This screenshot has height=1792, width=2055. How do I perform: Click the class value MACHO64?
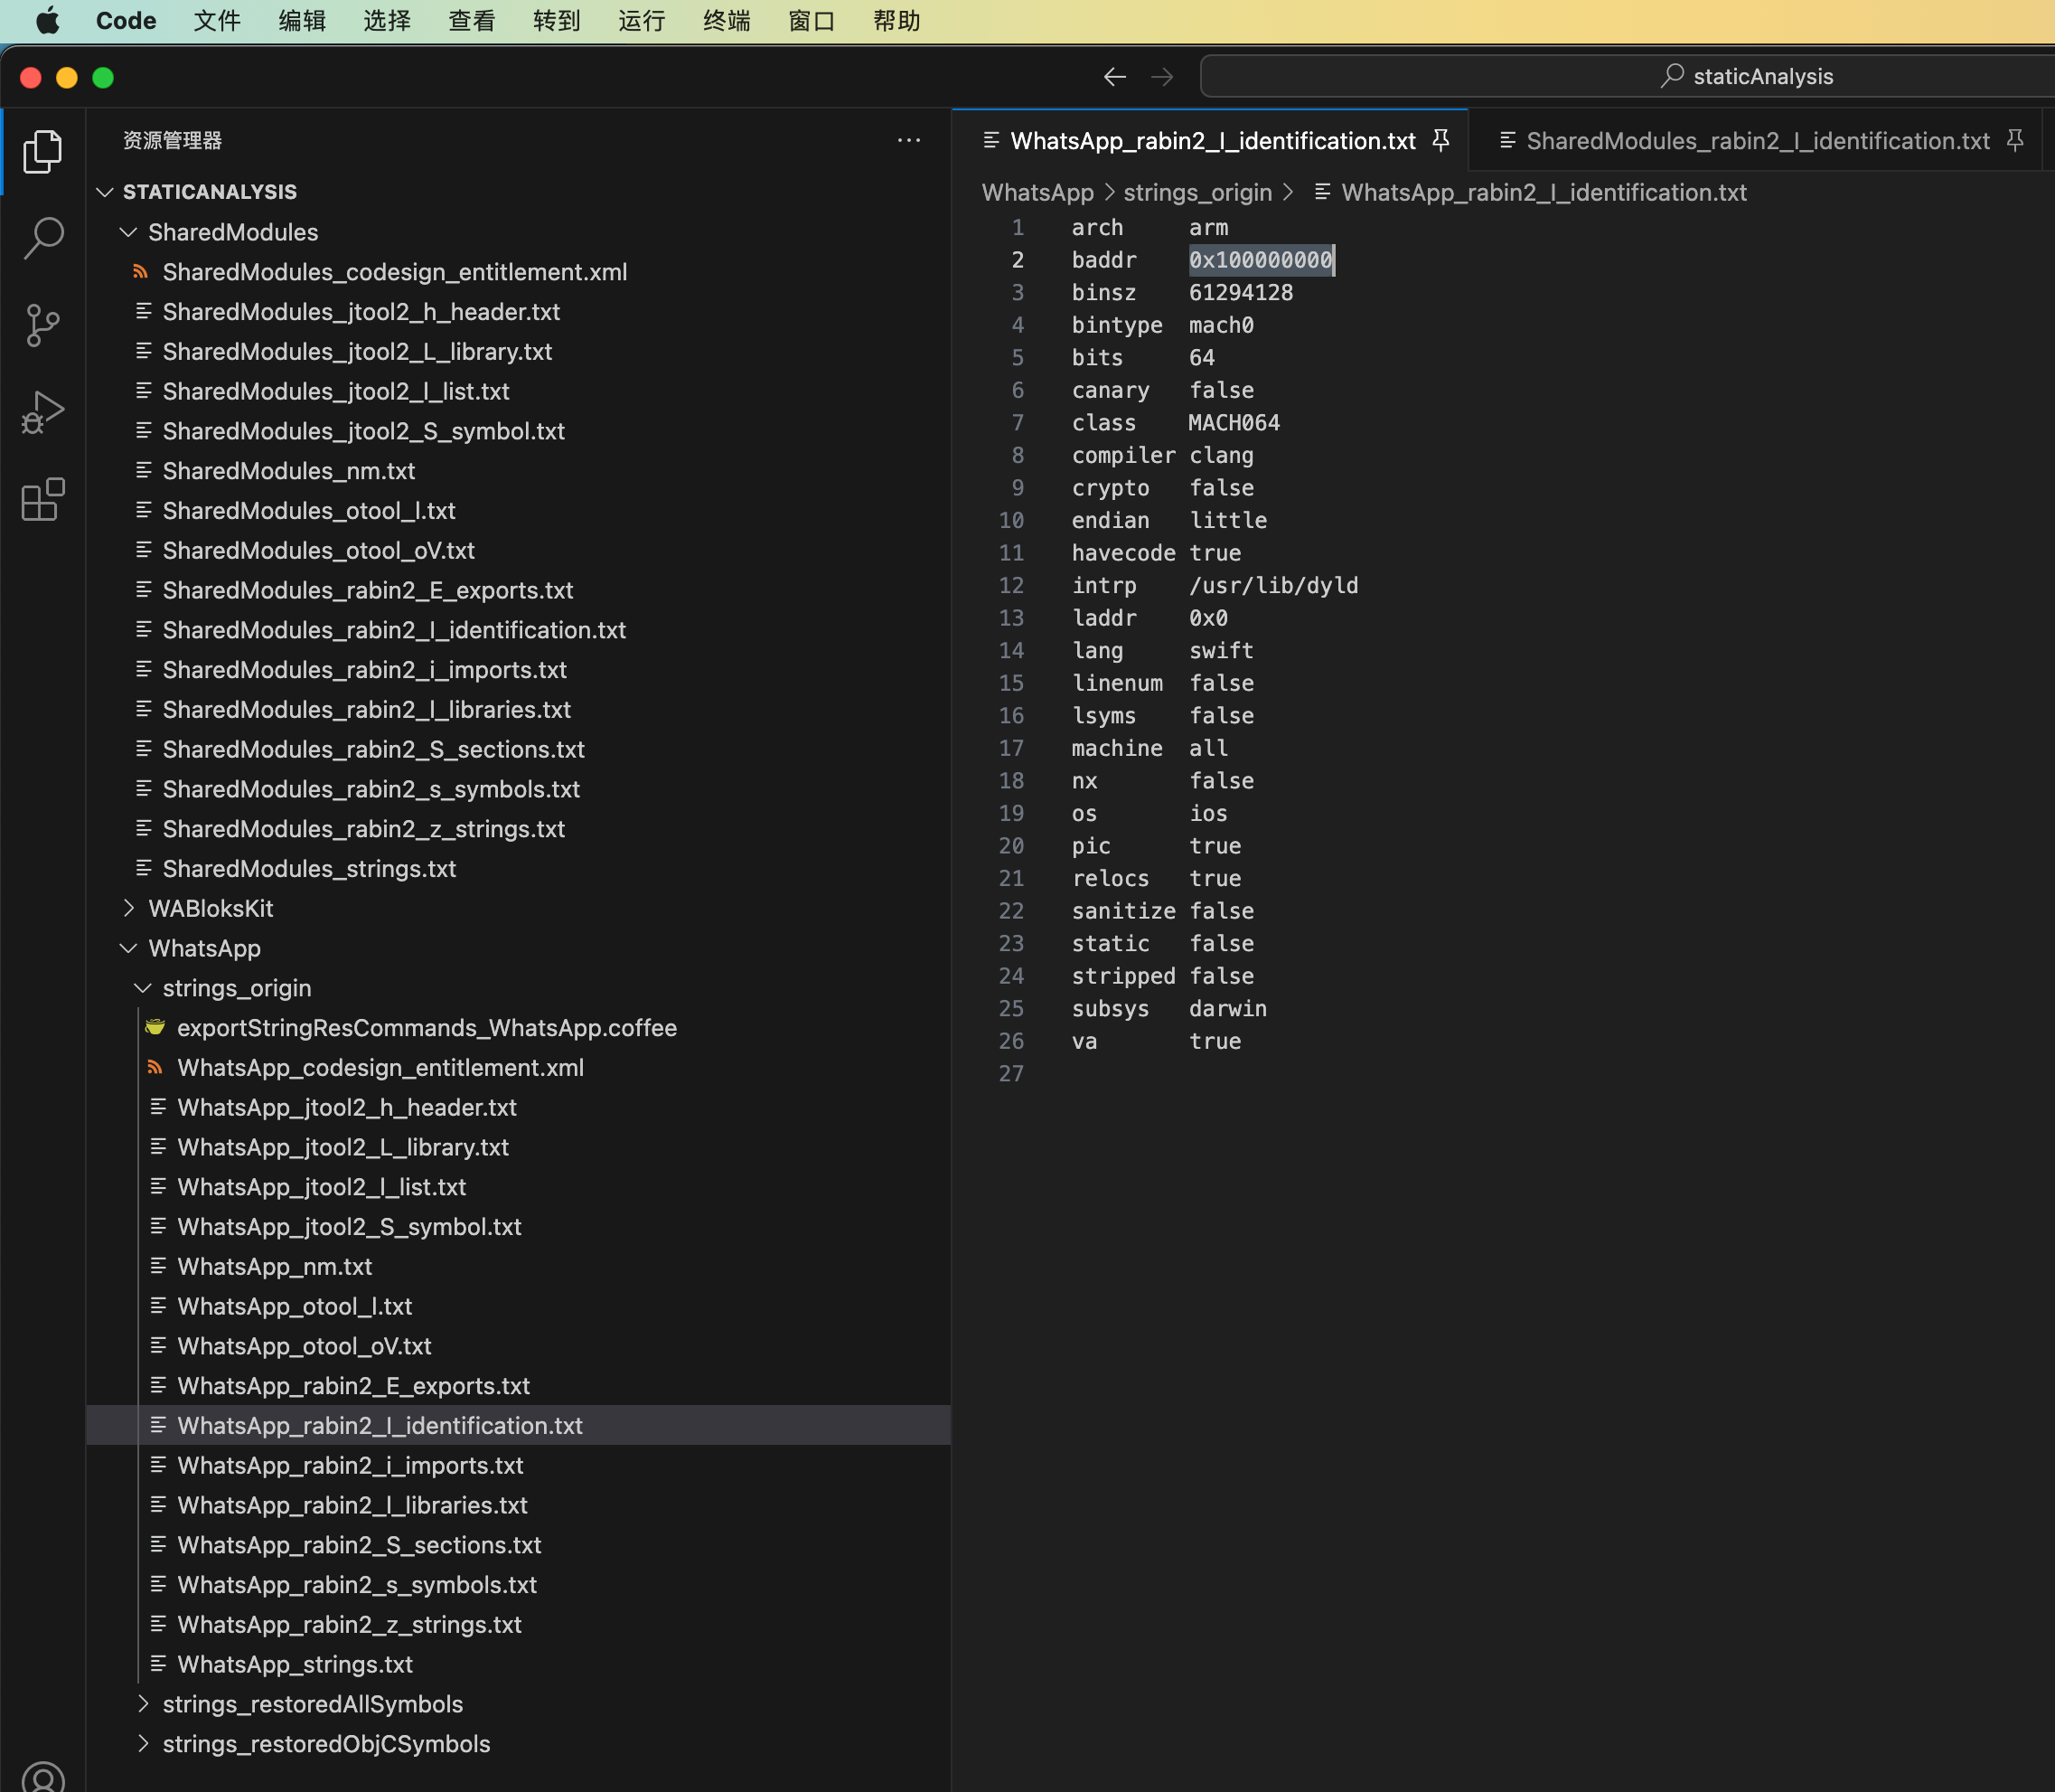(x=1234, y=423)
